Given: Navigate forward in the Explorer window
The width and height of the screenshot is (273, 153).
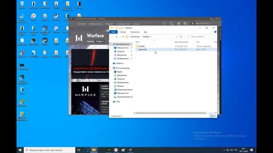Looking at the screenshot, I should point(116,37).
